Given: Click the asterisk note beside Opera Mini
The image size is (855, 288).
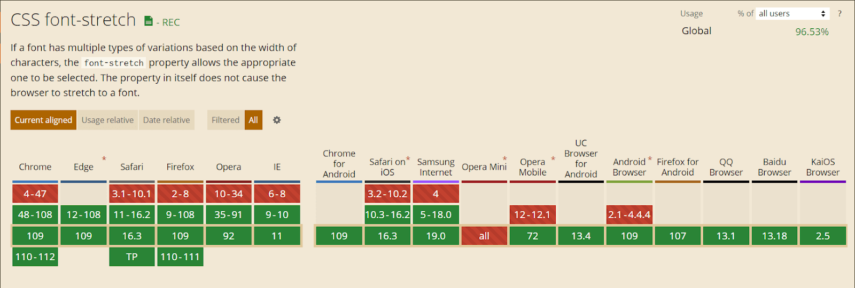Looking at the screenshot, I should tap(504, 159).
